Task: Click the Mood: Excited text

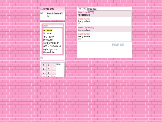Action: [54, 14]
